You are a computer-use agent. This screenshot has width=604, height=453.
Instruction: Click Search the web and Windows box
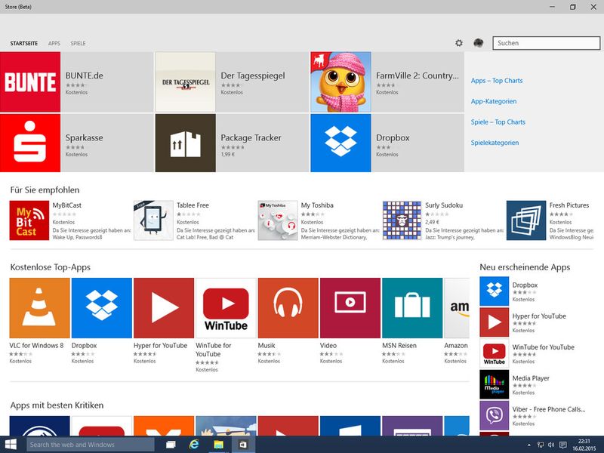[91, 445]
